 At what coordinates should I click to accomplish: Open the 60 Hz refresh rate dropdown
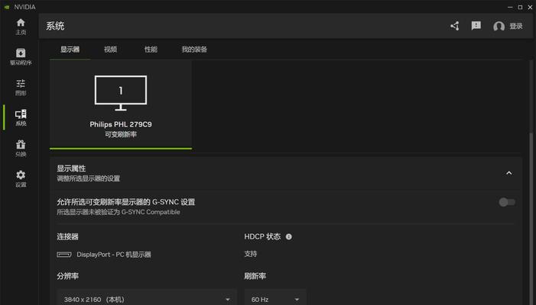(x=275, y=299)
